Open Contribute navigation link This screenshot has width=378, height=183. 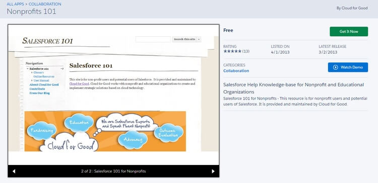[x=37, y=88]
